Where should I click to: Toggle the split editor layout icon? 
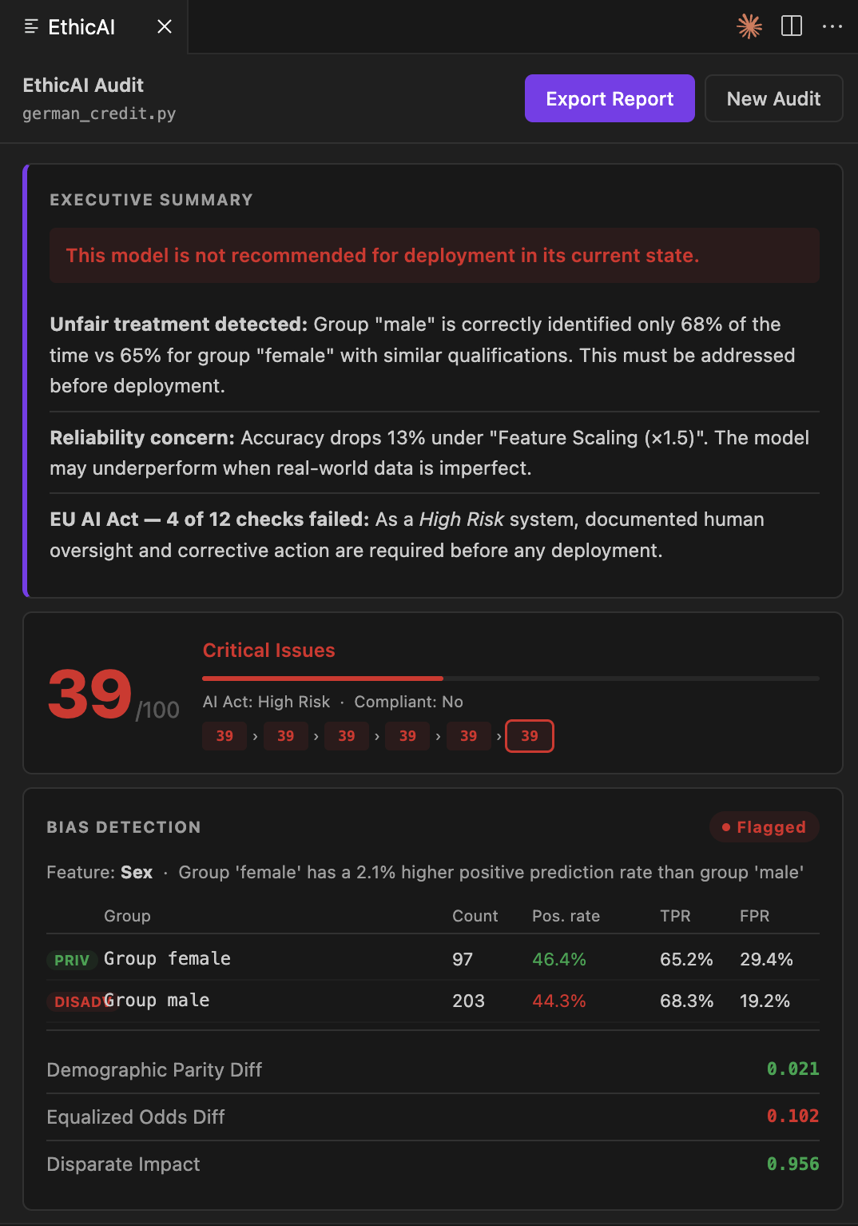792,26
